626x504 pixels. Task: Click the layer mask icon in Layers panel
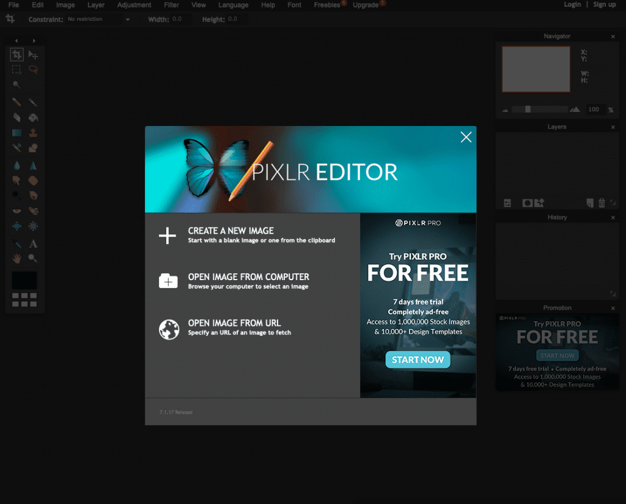(x=527, y=203)
